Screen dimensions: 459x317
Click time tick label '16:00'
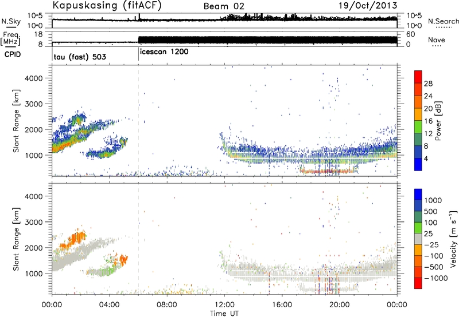282,305
